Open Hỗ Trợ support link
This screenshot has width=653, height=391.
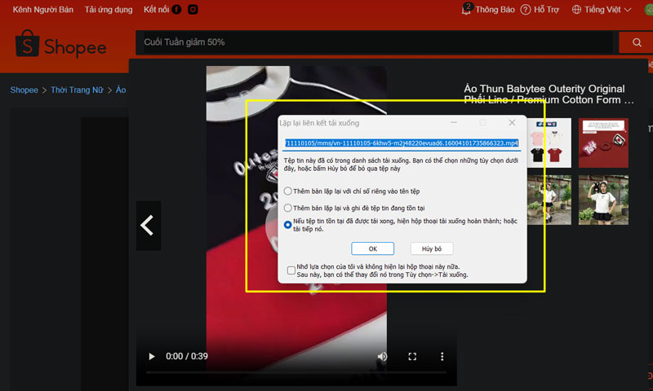pyautogui.click(x=546, y=9)
